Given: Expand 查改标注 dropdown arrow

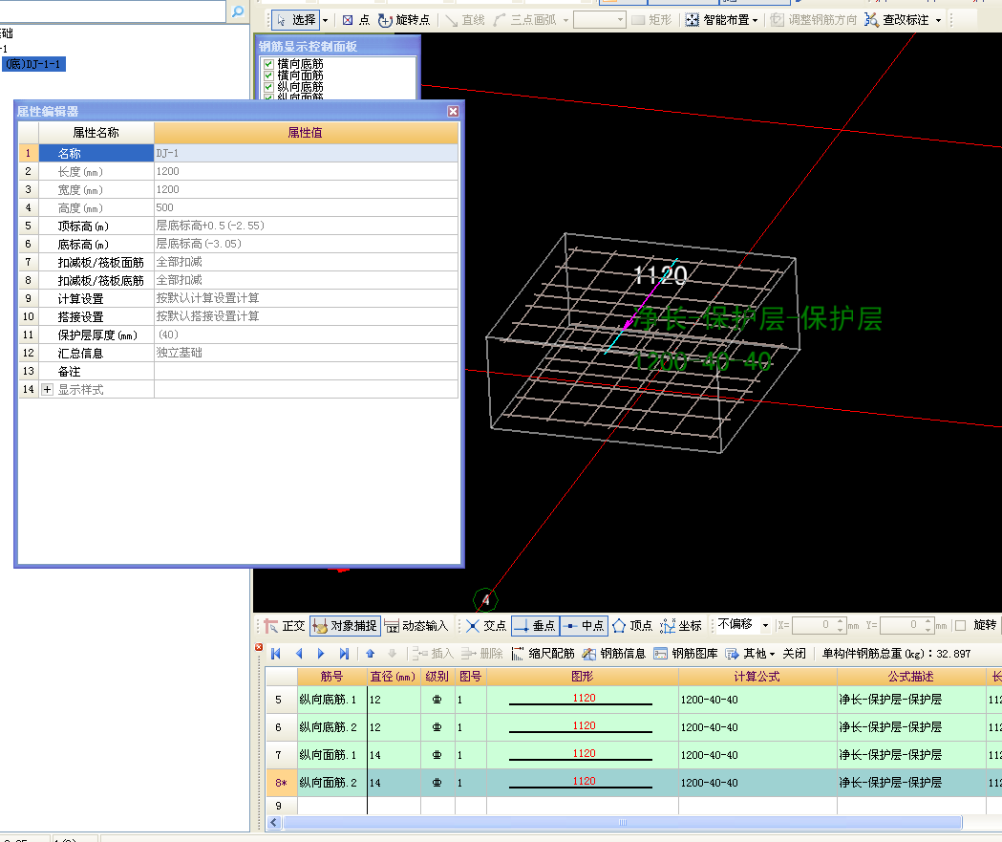Looking at the screenshot, I should (938, 20).
